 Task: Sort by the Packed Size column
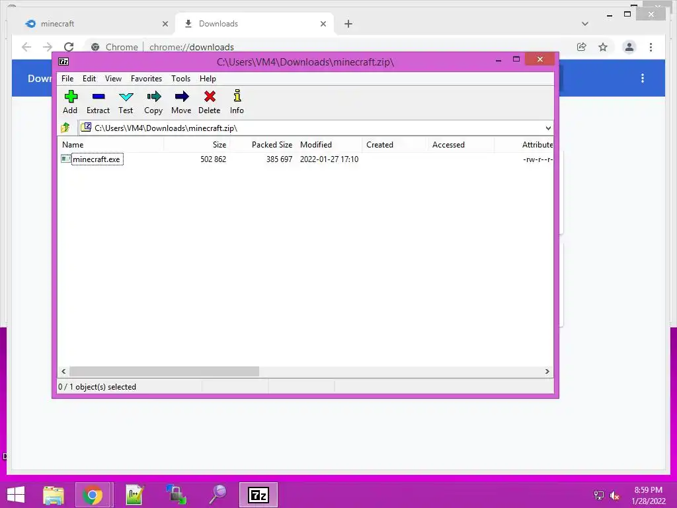pos(263,145)
